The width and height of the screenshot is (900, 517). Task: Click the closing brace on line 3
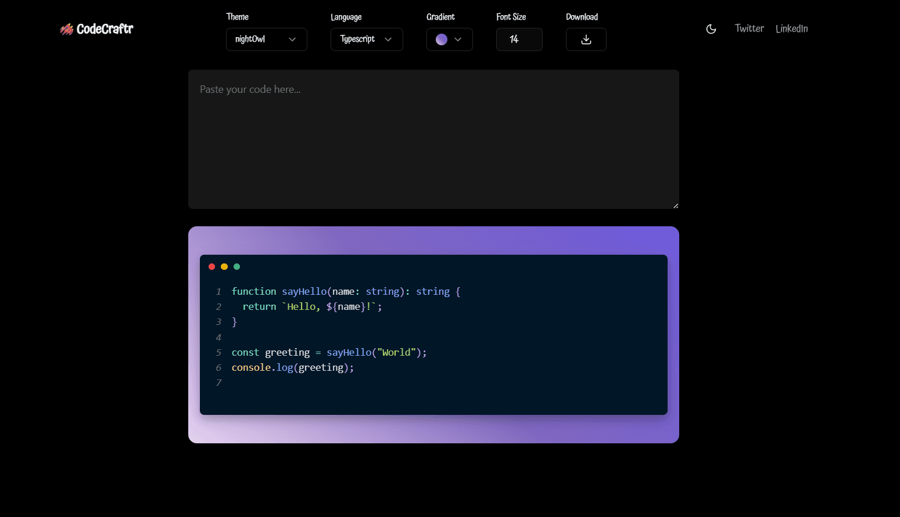click(234, 321)
